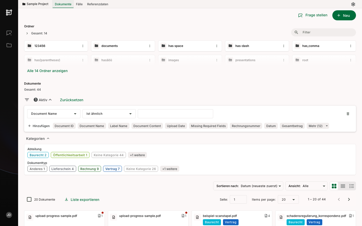This screenshot has height=226, width=362.
Task: Click the Neu button
Action: [x=344, y=15]
